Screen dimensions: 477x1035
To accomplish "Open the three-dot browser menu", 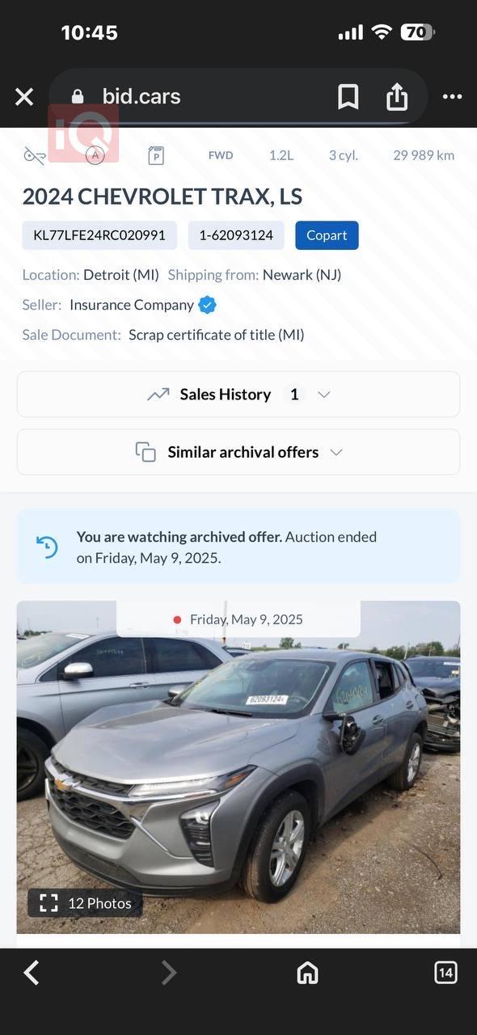I will pos(452,96).
